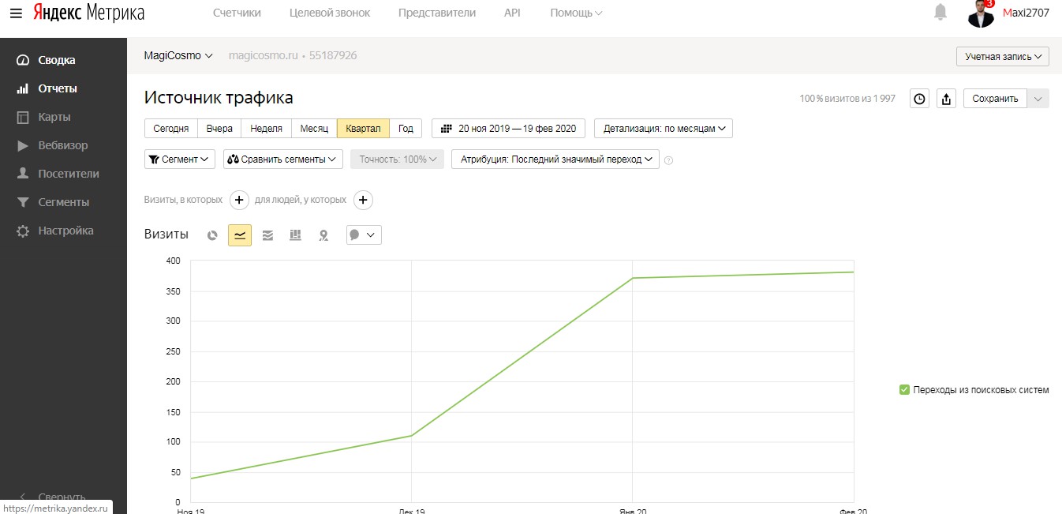Open the Maxi2707 profile avatar
Viewport: 1062px width, 514px height.
point(981,13)
